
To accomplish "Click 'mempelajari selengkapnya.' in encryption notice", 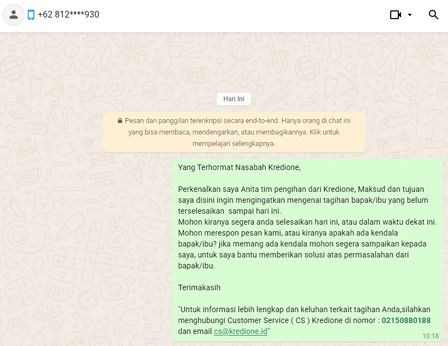I will (234, 144).
